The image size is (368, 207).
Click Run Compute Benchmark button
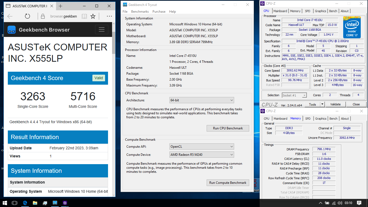pyautogui.click(x=228, y=183)
